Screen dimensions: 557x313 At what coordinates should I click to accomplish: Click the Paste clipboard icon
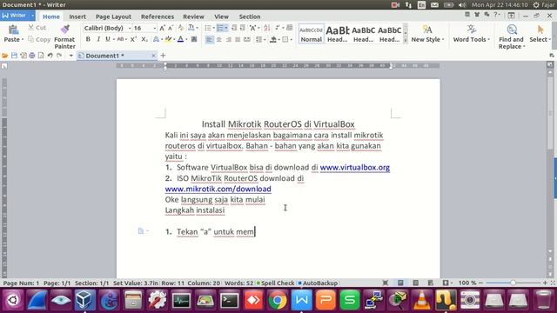pos(13,30)
